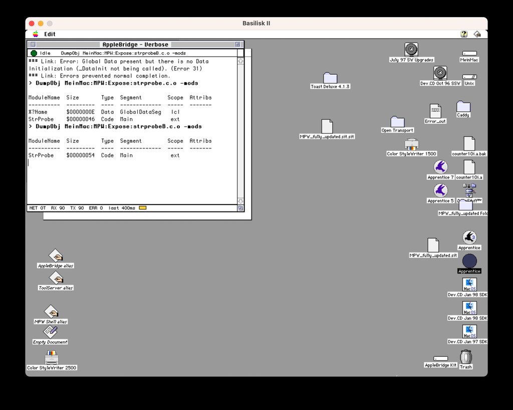Select the counter10i.a.bak file
This screenshot has width=513, height=410.
click(469, 144)
